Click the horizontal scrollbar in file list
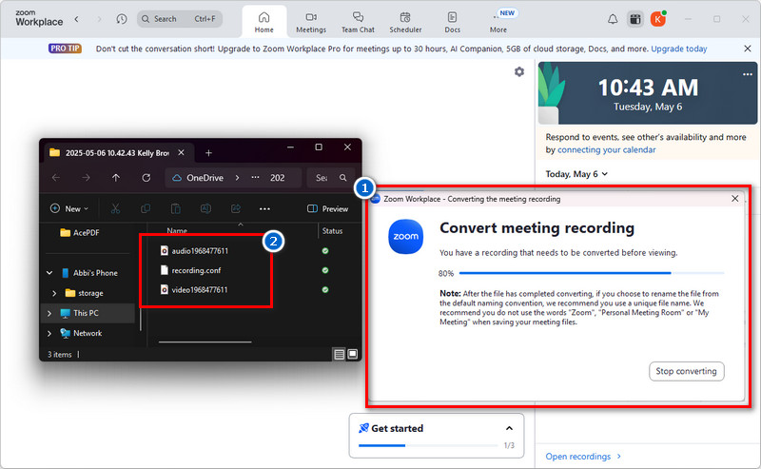The height and width of the screenshot is (469, 761). pyautogui.click(x=205, y=342)
